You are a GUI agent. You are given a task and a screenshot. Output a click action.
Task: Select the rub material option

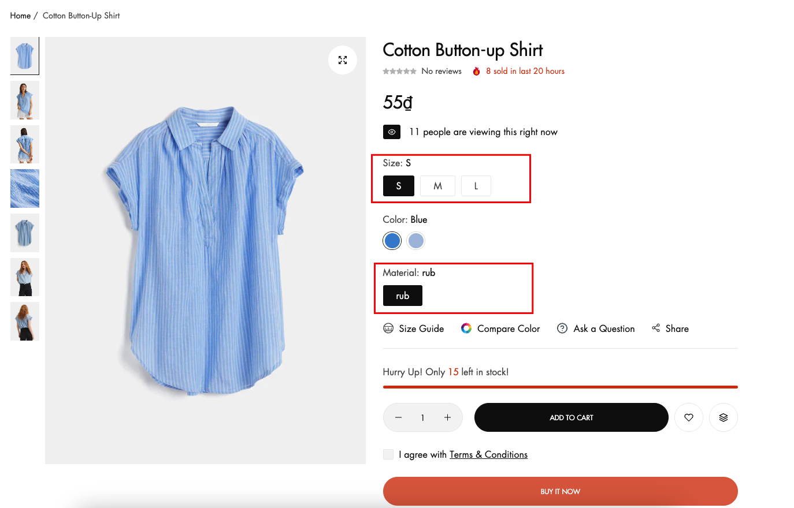pyautogui.click(x=402, y=296)
